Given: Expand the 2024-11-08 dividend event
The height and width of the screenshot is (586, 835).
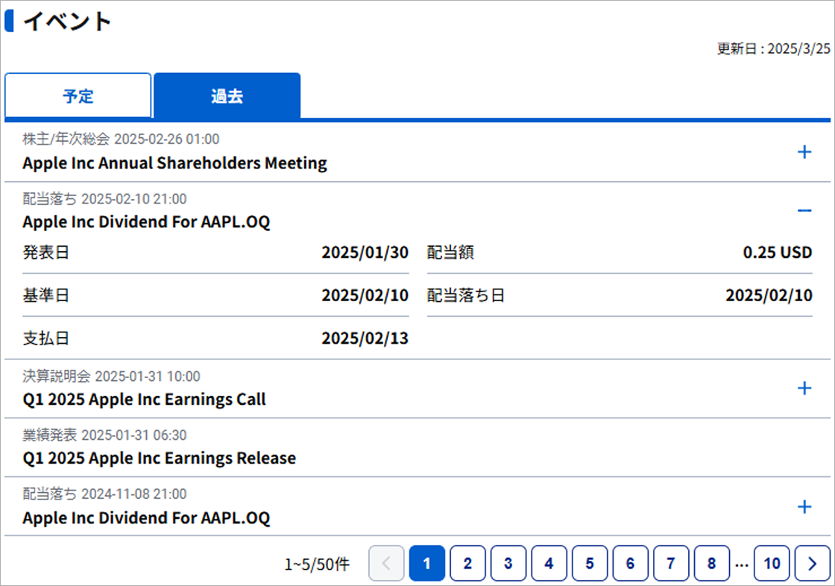Looking at the screenshot, I should tap(804, 507).
